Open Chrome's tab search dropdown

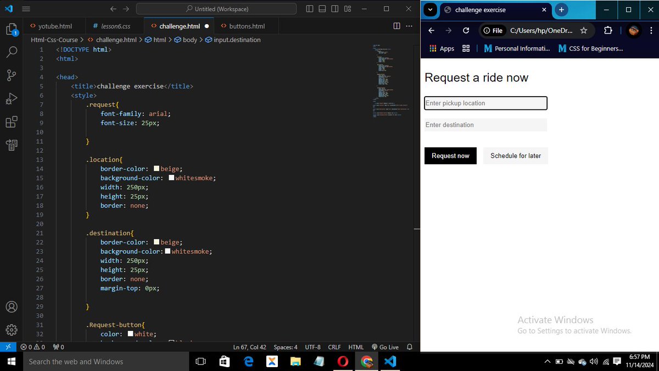tap(430, 10)
